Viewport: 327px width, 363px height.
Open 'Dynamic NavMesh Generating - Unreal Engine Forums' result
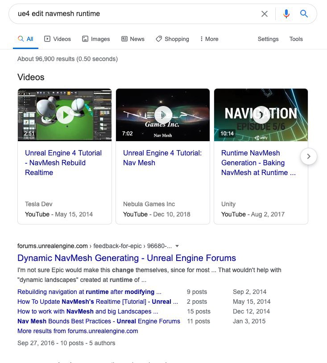(x=127, y=258)
